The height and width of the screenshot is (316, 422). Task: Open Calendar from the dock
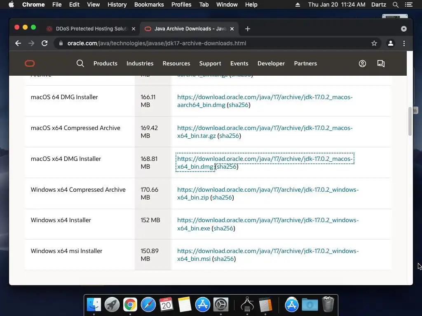pyautogui.click(x=166, y=305)
